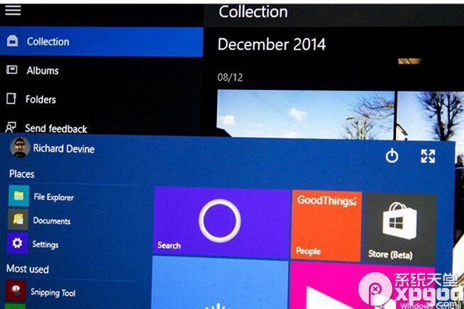This screenshot has width=464, height=309.
Task: Open the Cortana Search tile
Action: (221, 223)
